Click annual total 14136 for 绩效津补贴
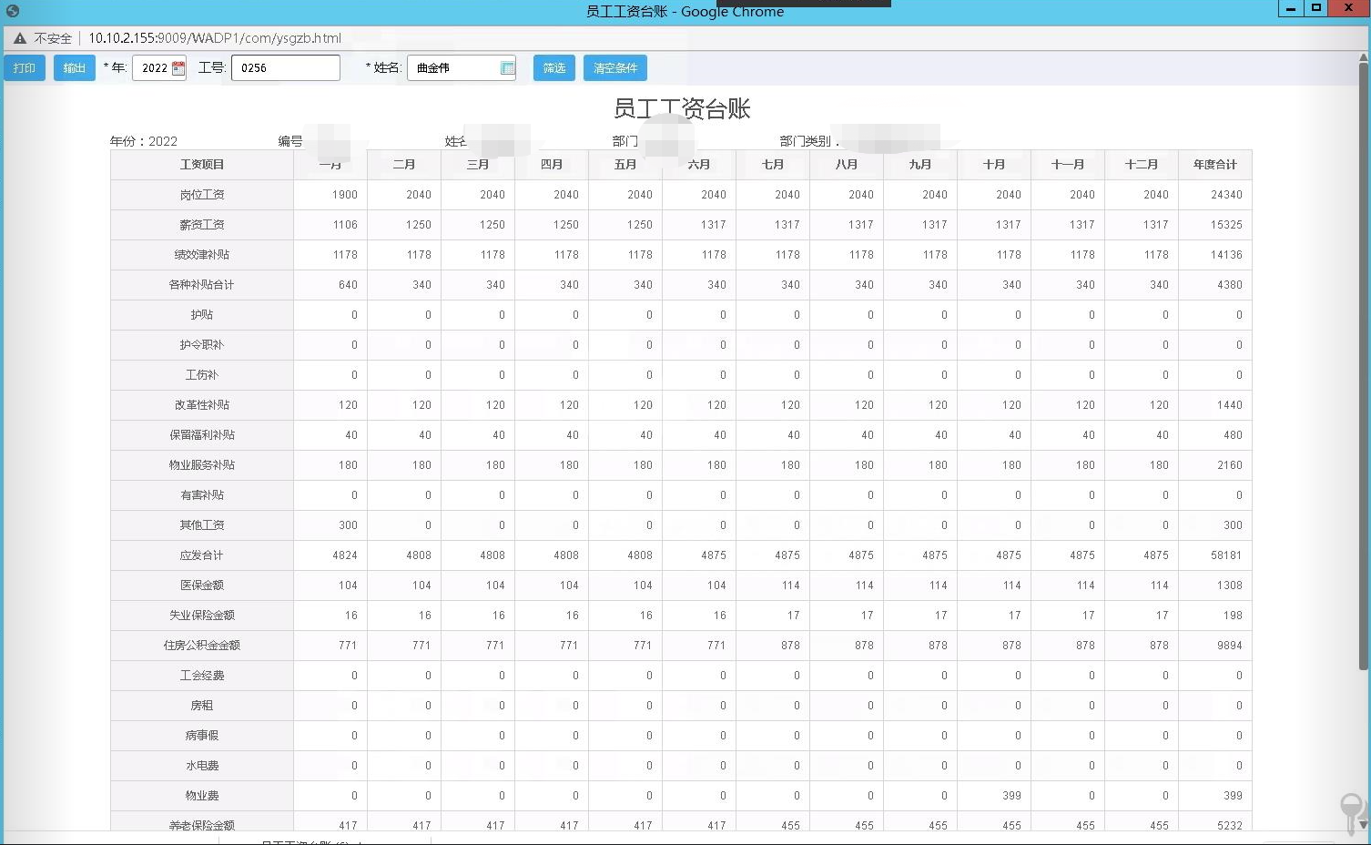1371x845 pixels. (x=1226, y=255)
